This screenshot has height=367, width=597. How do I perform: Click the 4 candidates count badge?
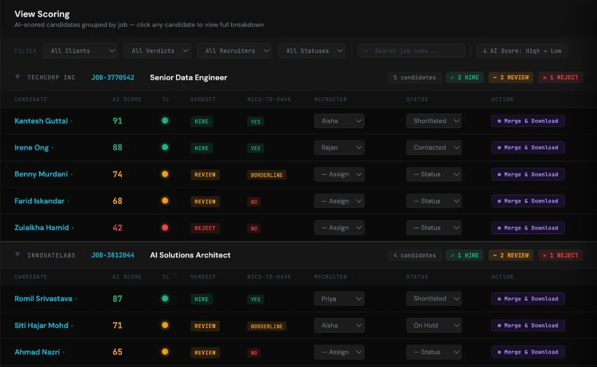click(415, 255)
